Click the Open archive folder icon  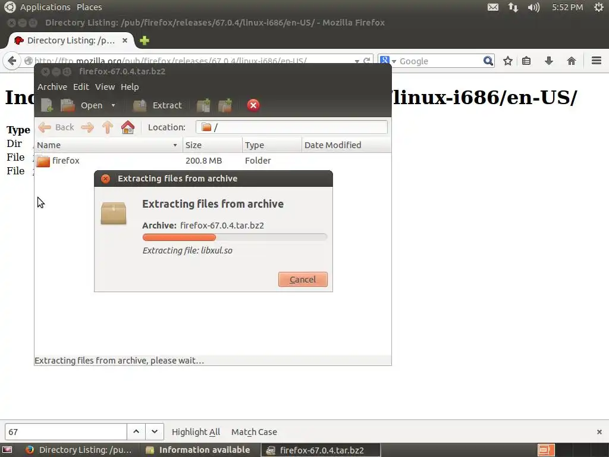[67, 105]
